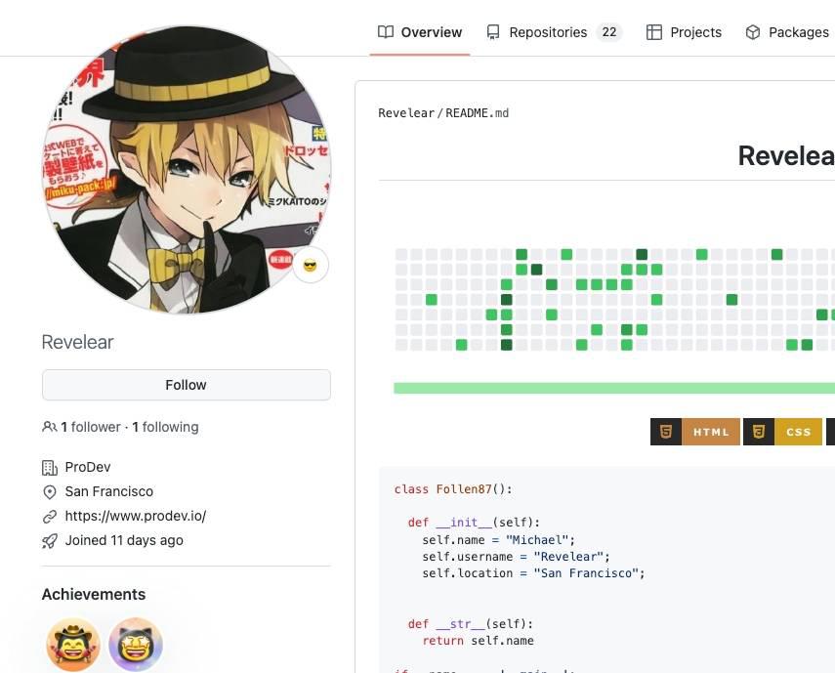Screen dimensions: 835x673
Task: View the 1 follower list
Action: click(91, 427)
